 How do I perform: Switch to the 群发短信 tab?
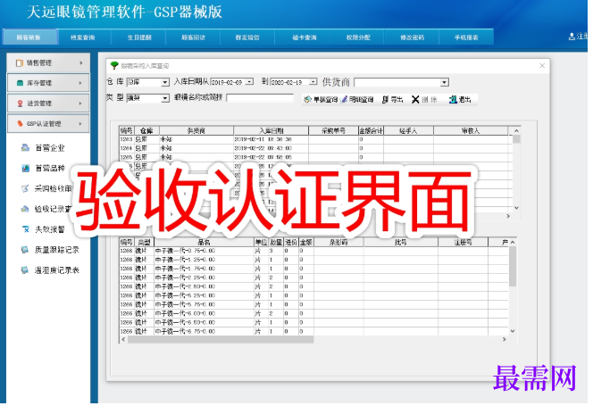pos(247,37)
